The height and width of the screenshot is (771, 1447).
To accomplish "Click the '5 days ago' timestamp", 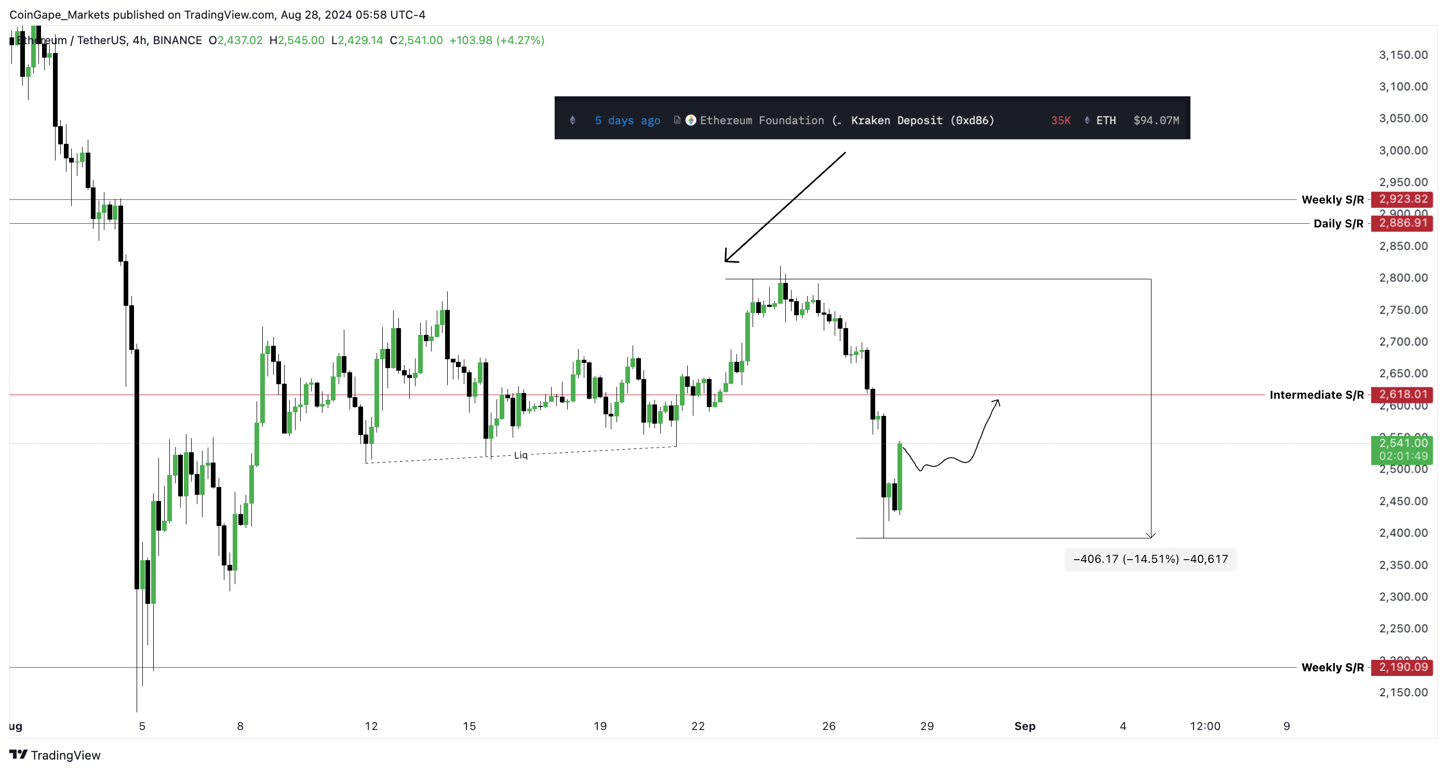I will point(627,120).
